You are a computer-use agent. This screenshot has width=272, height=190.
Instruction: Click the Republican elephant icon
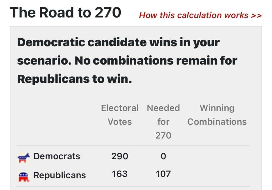coord(24,176)
